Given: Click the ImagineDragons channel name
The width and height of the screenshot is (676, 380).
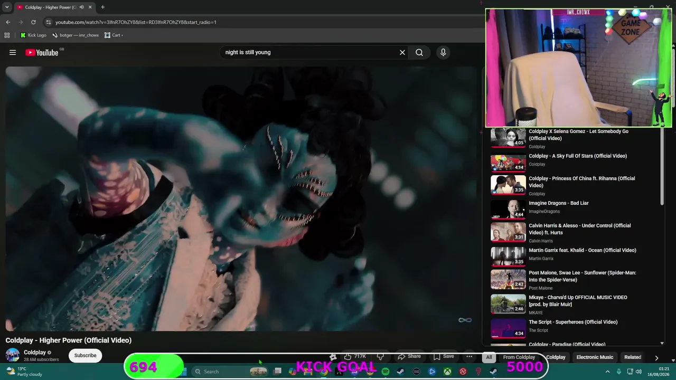Looking at the screenshot, I should [544, 212].
